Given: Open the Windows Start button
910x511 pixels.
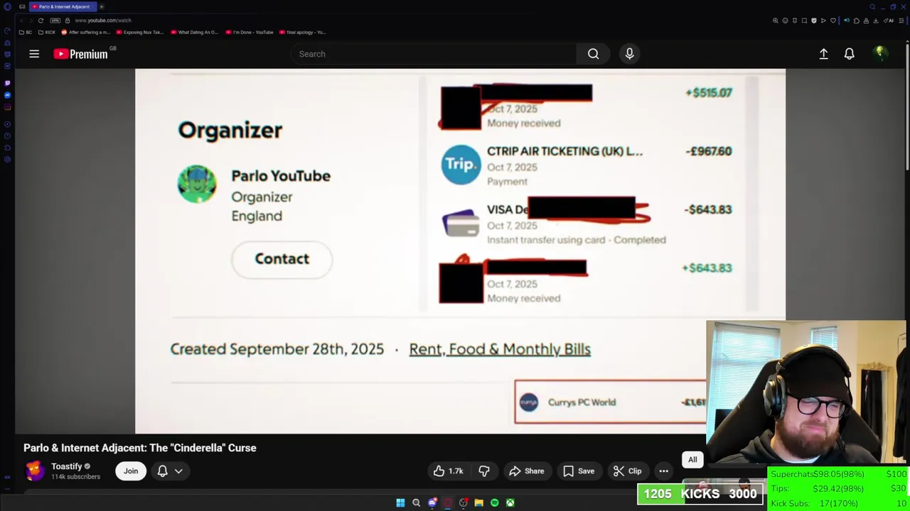Looking at the screenshot, I should point(400,502).
